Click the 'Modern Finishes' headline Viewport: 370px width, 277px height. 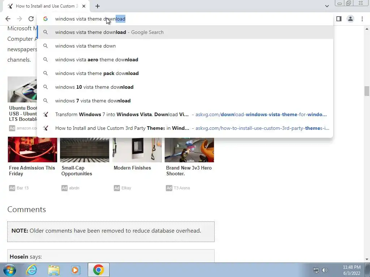132,168
